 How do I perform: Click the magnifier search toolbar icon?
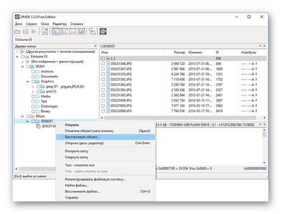tap(81, 31)
